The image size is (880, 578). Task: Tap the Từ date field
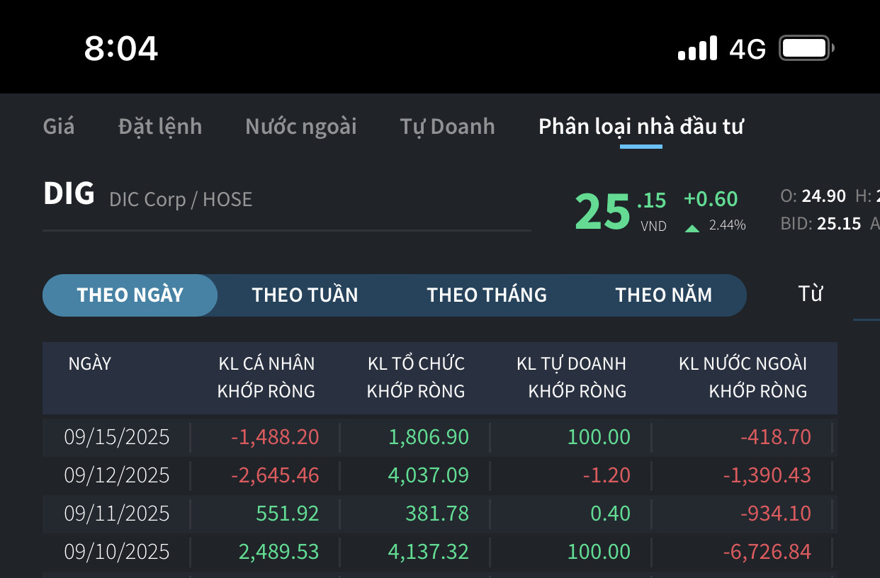click(810, 294)
